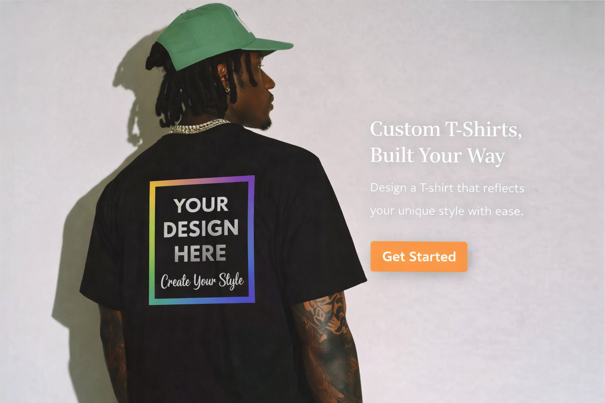Click the silver chain necklace

click(199, 126)
